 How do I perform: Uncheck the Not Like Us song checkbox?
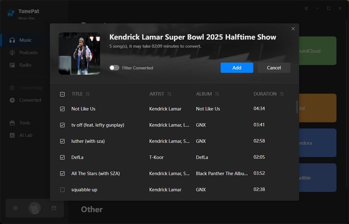[x=62, y=109]
